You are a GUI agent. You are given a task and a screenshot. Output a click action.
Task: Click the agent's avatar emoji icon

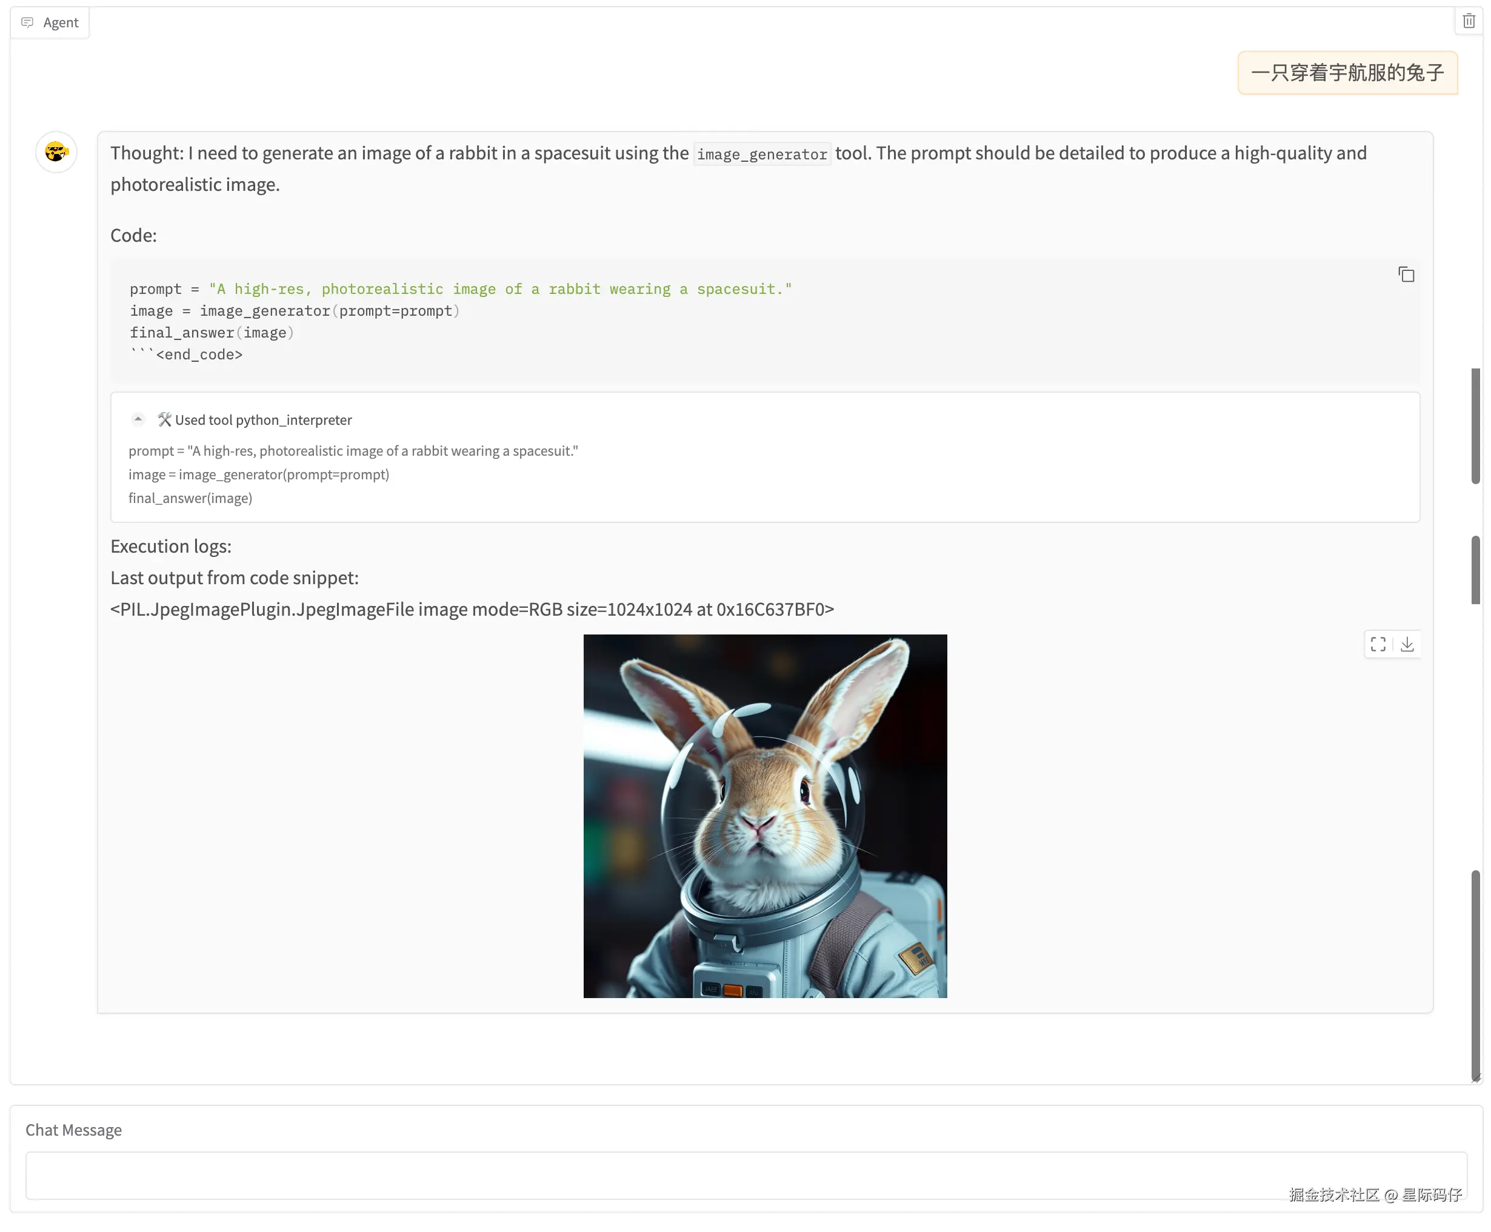tap(56, 152)
